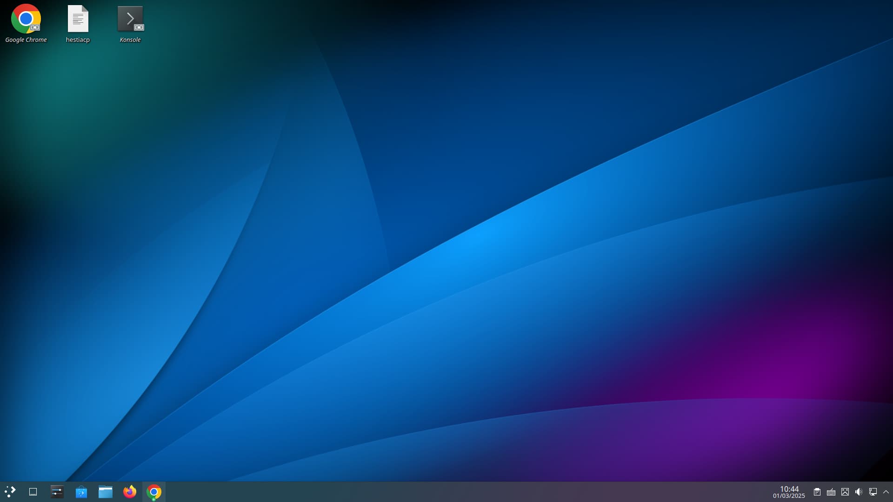
Task: Open the clipboard tray icon
Action: 817,492
